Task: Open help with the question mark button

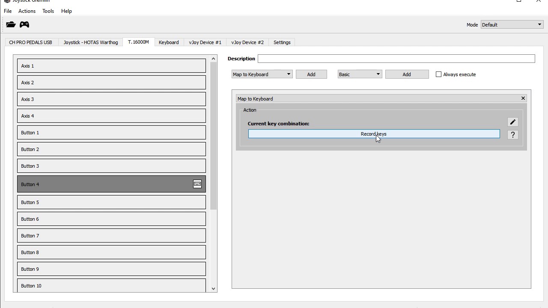Action: pos(512,135)
